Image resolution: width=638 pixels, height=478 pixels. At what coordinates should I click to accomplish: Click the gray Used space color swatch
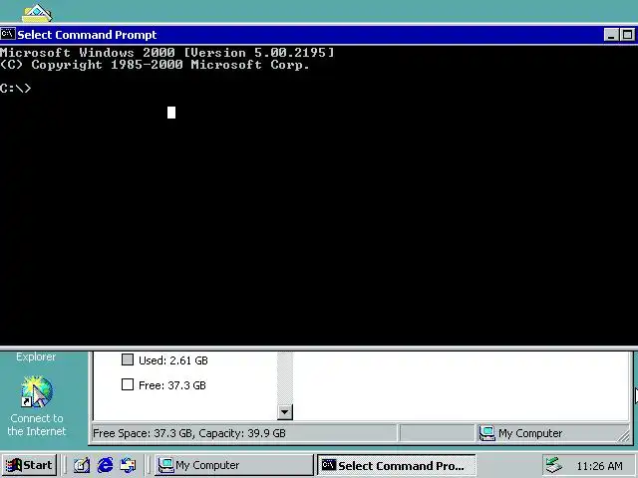click(128, 359)
